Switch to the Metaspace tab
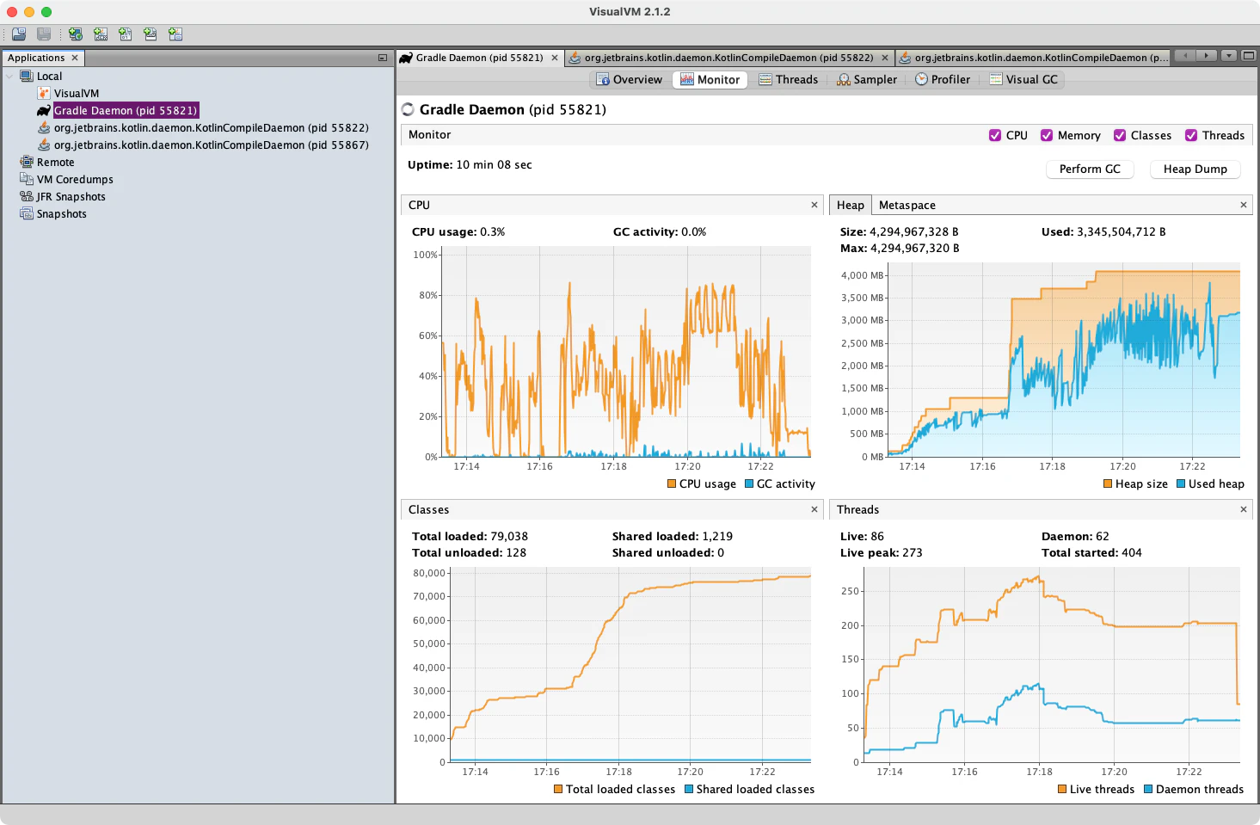1260x825 pixels. coord(907,205)
